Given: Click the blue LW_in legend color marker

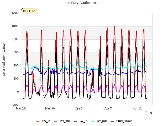Looking at the screenshot, I should (76, 121).
